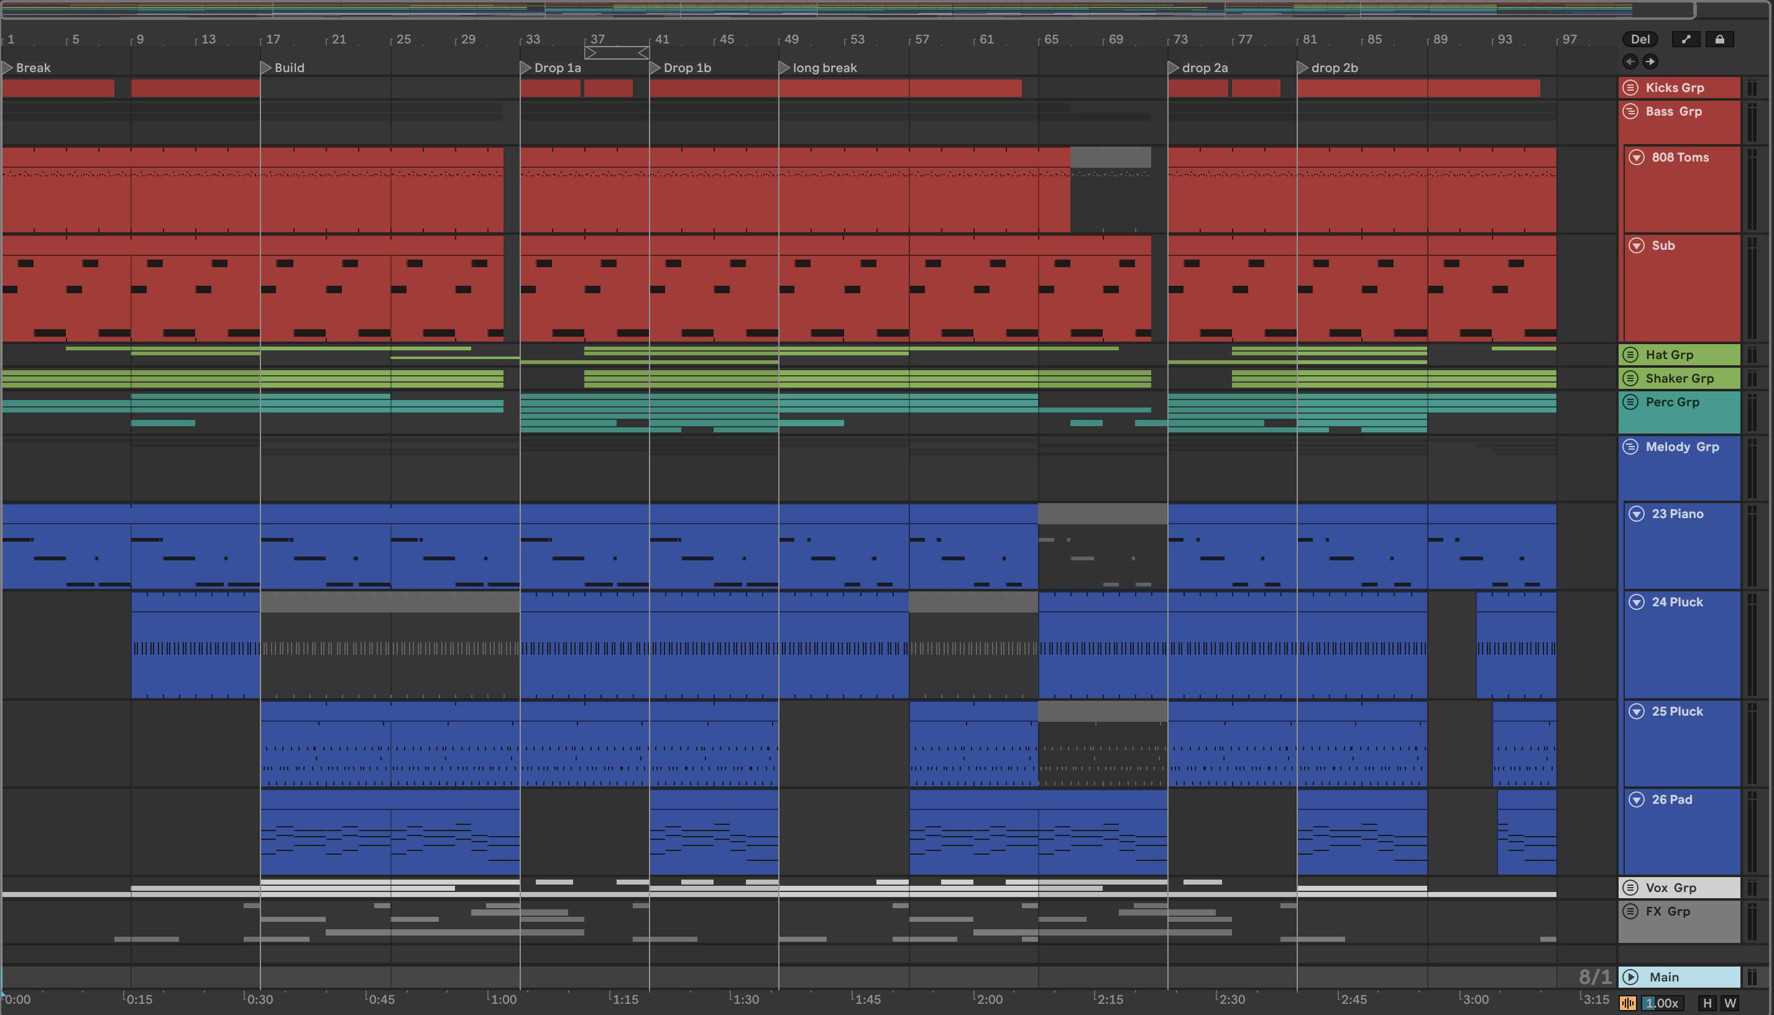Click the lock envelopes padlock icon
The image size is (1774, 1015).
coord(1719,39)
